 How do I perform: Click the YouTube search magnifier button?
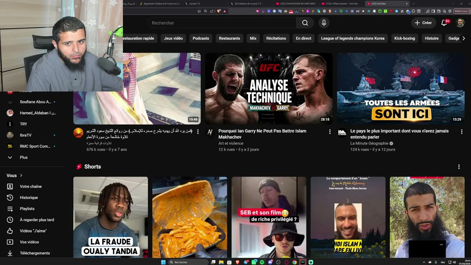click(305, 23)
